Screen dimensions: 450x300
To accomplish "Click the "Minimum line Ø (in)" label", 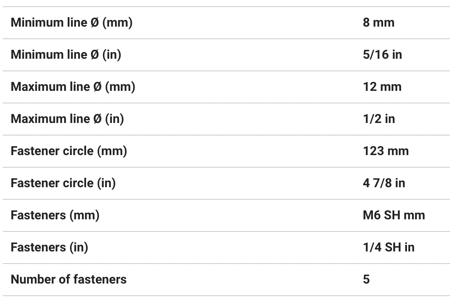I will (x=66, y=55).
